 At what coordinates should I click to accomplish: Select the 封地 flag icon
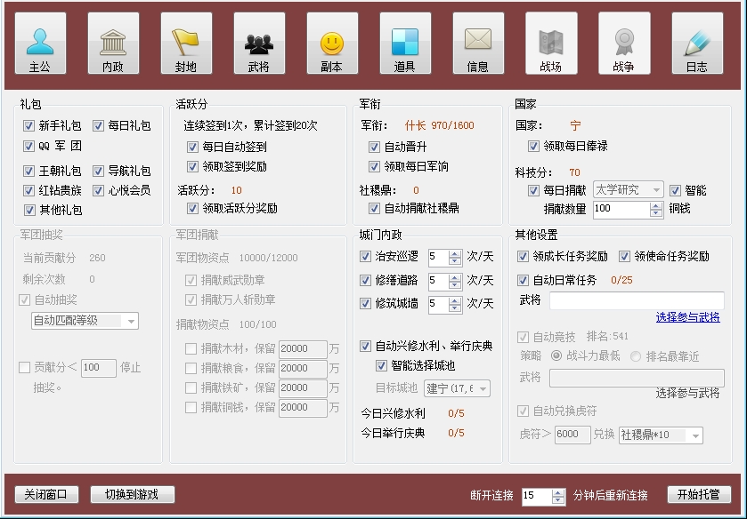click(186, 44)
